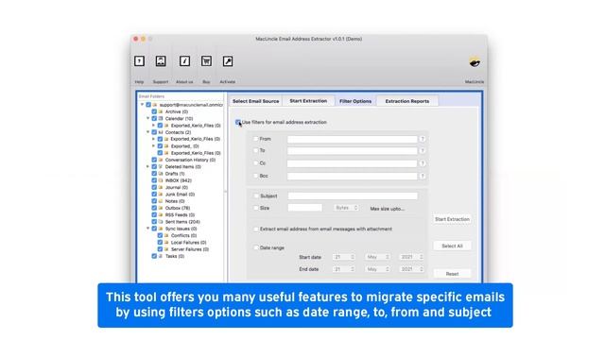Click the folder icon next to Notes (0)
This screenshot has height=340, width=605.
[x=161, y=201]
